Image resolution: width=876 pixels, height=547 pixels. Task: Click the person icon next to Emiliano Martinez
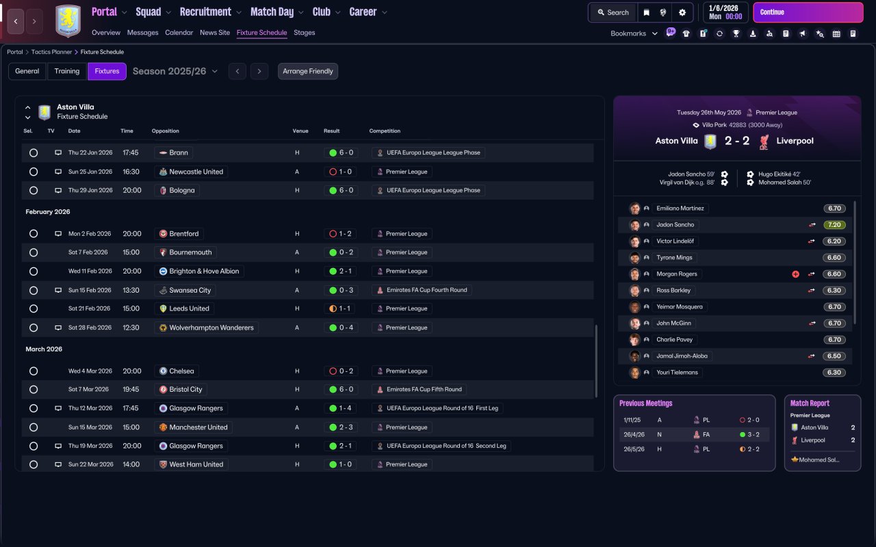[646, 209]
